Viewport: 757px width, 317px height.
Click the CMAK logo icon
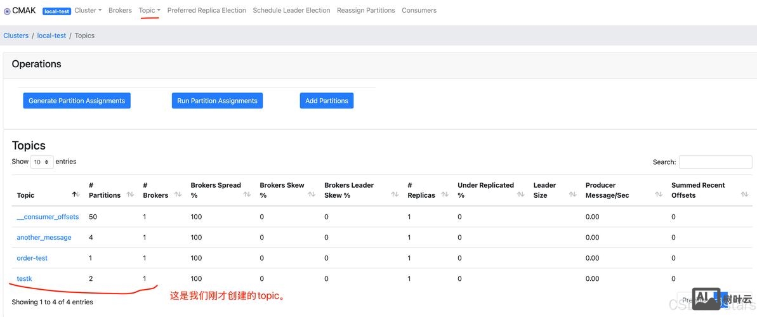click(7, 11)
